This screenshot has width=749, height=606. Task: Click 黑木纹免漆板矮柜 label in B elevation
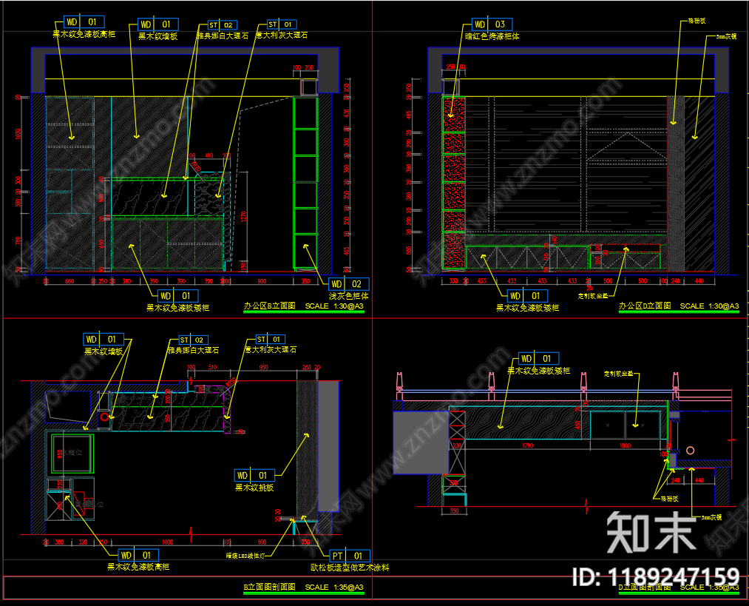pyautogui.click(x=177, y=309)
